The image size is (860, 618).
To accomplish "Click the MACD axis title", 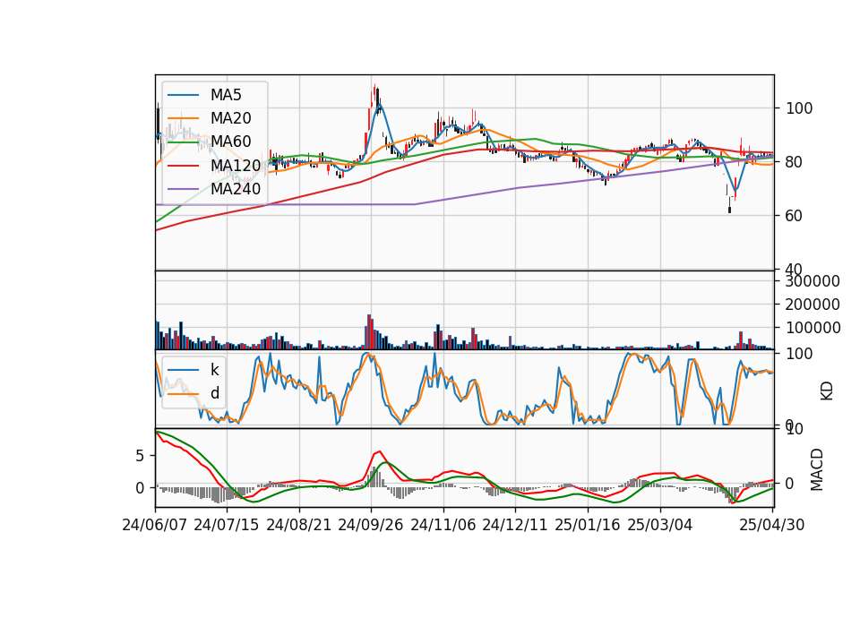I will (x=817, y=469).
